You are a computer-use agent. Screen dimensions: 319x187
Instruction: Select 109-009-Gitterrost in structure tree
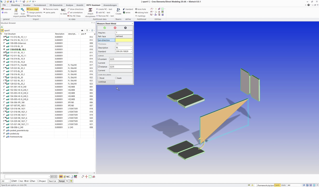click(18, 43)
